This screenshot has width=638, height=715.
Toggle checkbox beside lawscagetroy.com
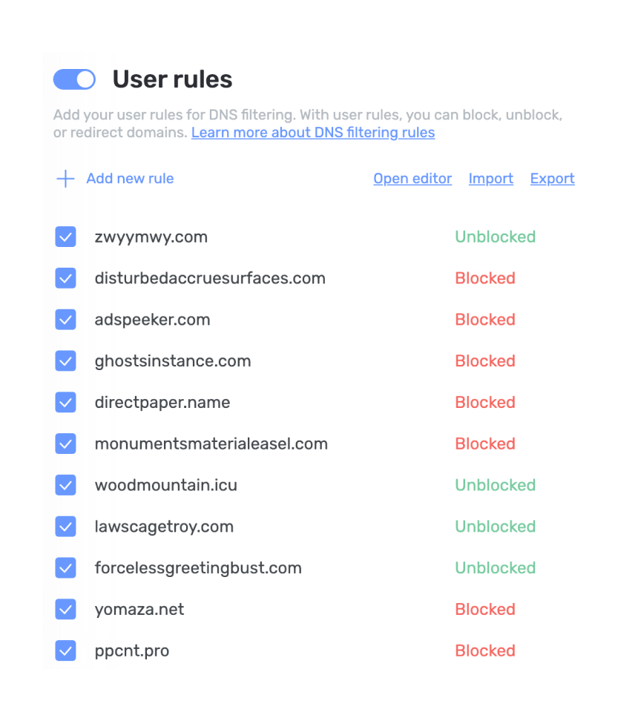(x=66, y=527)
